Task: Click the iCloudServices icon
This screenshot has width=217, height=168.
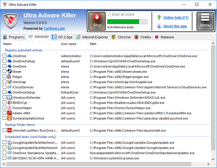Action: (10, 87)
